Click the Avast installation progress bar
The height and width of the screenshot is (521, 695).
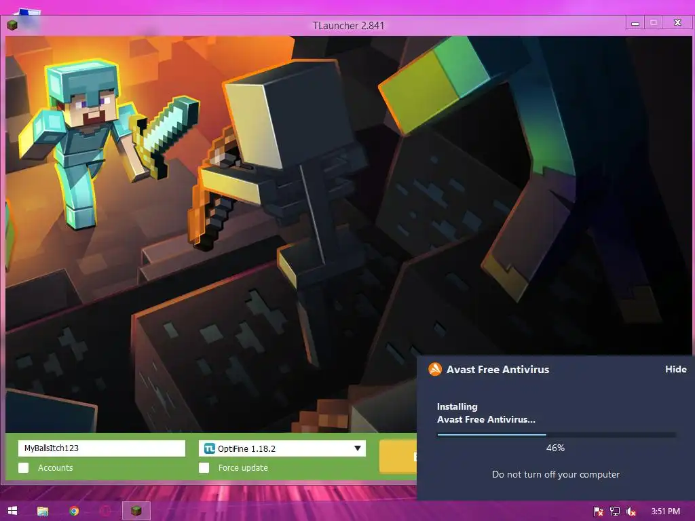557,435
